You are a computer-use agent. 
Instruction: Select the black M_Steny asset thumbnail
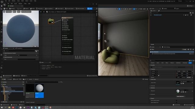pos(30,91)
